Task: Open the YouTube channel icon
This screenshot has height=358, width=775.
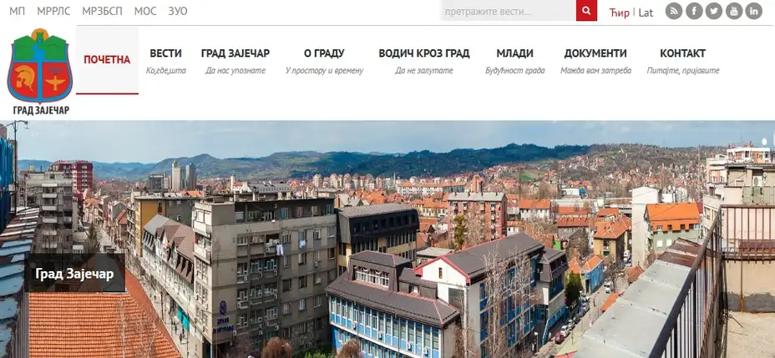Action: [734, 11]
